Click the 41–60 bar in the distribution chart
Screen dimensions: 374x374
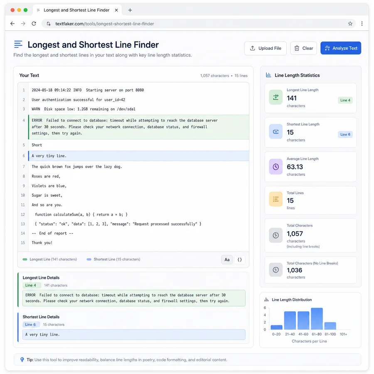tap(303, 320)
